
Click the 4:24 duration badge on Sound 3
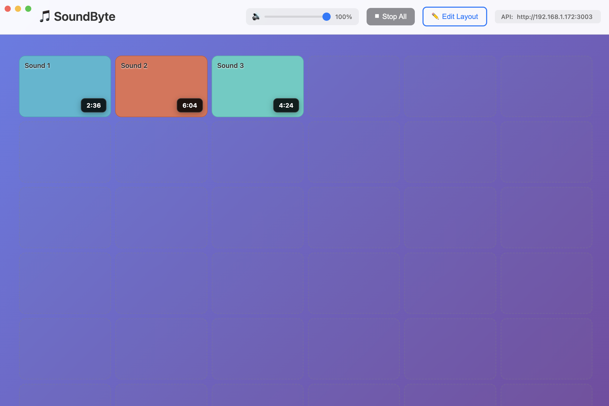[286, 105]
